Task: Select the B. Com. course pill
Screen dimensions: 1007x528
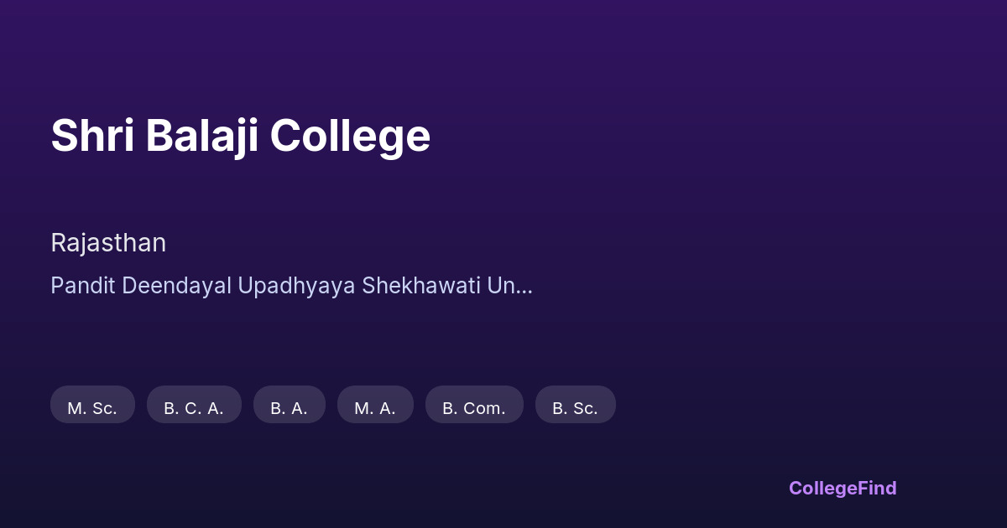Action: tap(474, 408)
